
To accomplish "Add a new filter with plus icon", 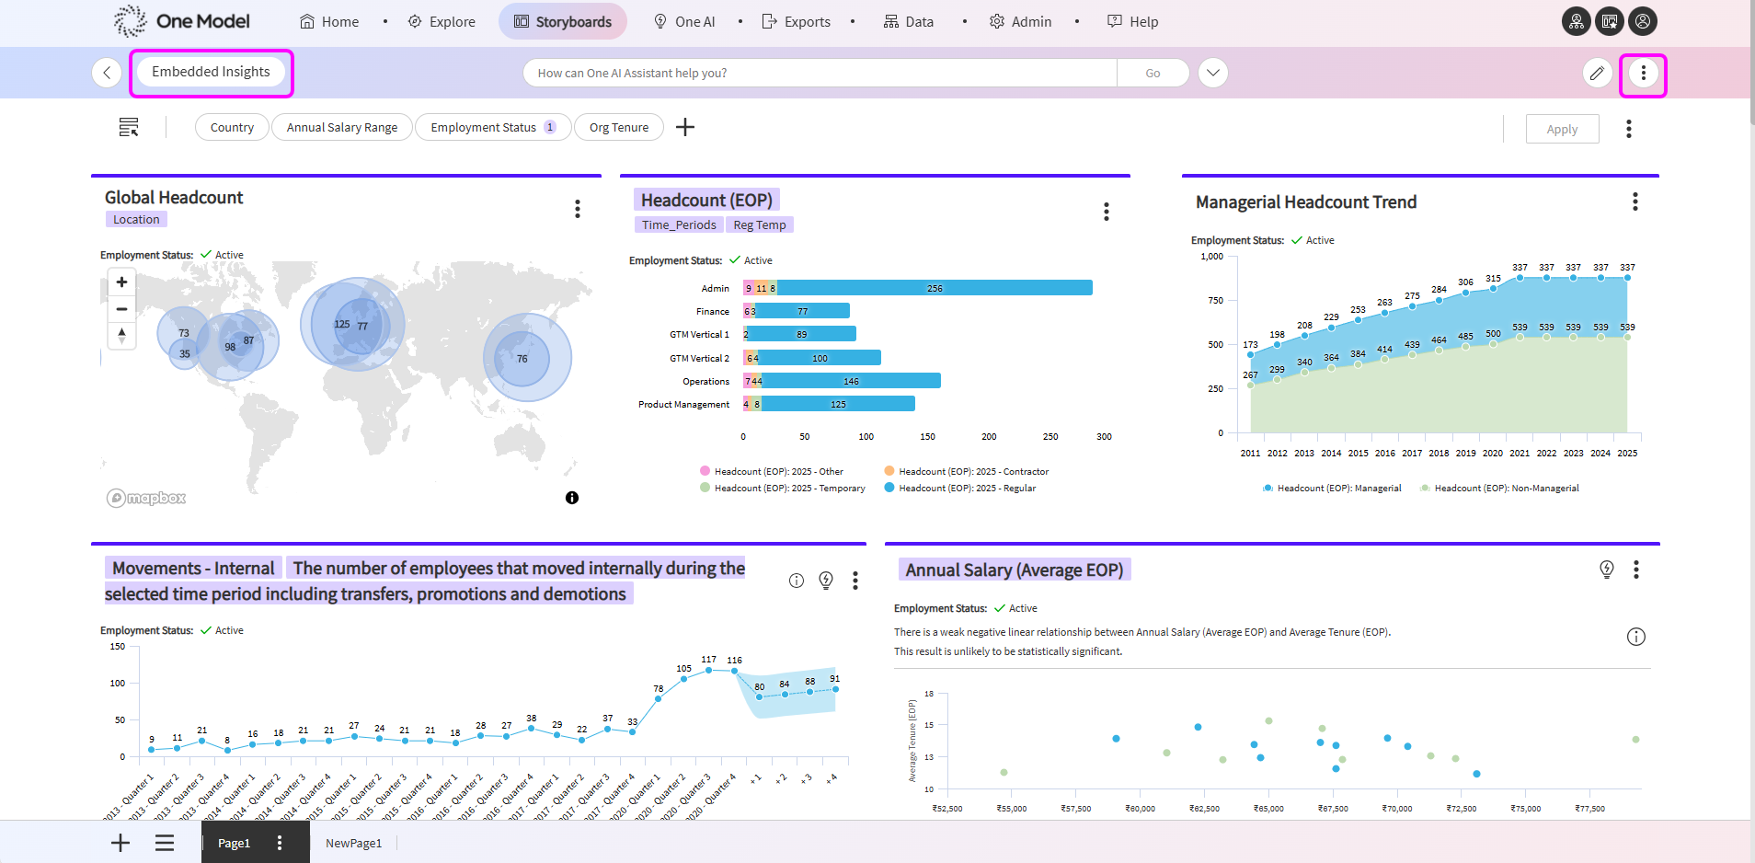I will tap(685, 127).
